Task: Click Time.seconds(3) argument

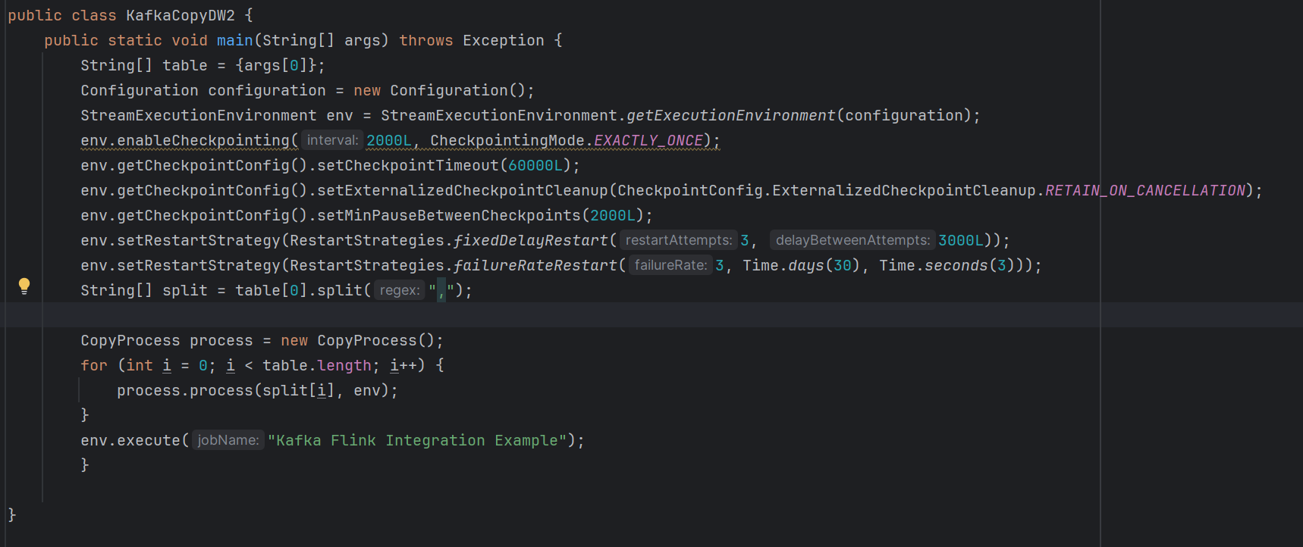Action: tap(947, 265)
